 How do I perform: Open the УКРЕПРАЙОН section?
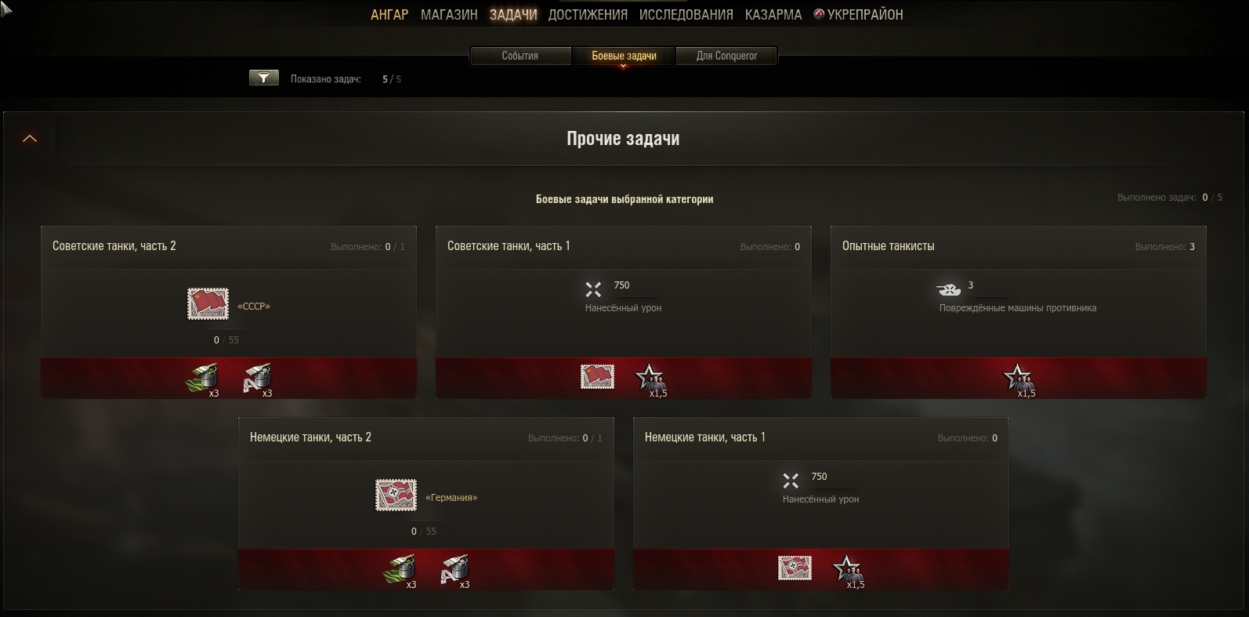click(859, 15)
